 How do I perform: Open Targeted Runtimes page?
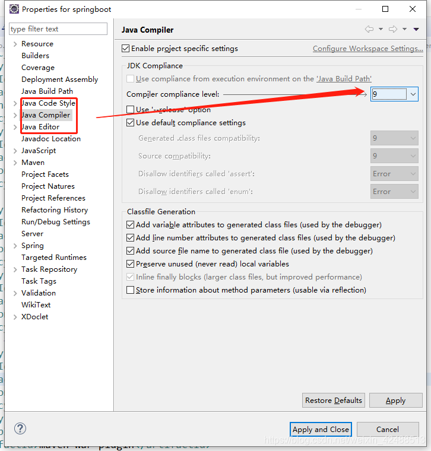point(54,258)
